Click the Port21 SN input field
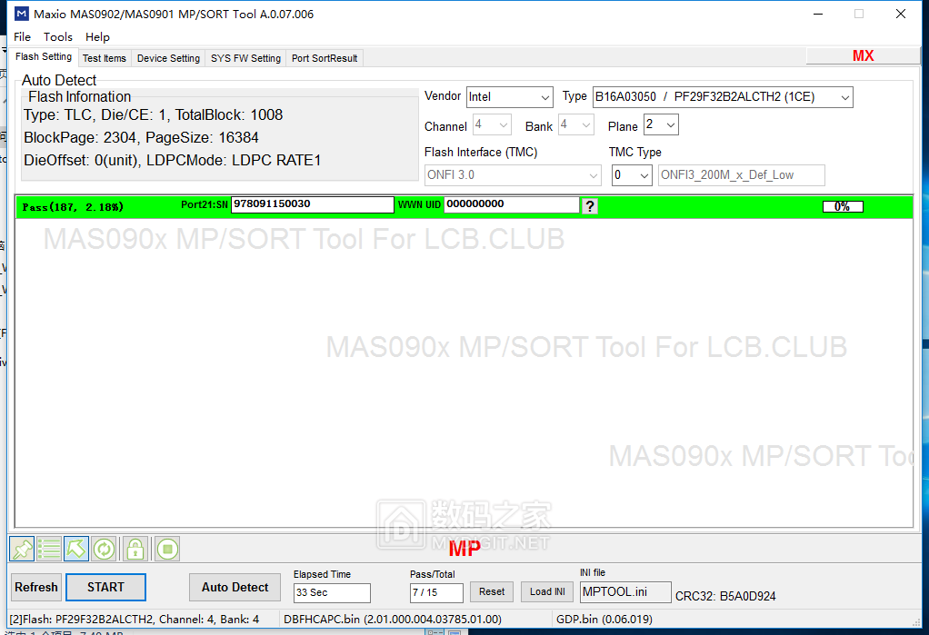The height and width of the screenshot is (635, 929). (312, 204)
